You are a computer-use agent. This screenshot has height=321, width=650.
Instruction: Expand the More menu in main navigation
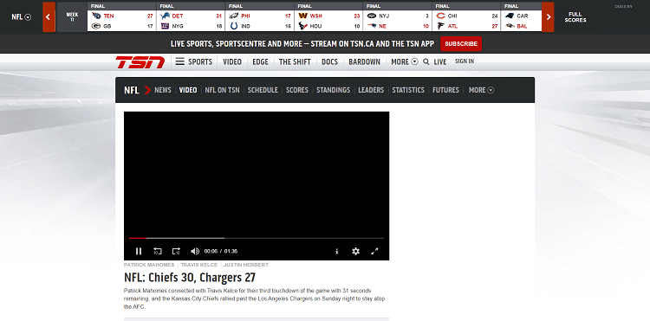click(x=405, y=61)
